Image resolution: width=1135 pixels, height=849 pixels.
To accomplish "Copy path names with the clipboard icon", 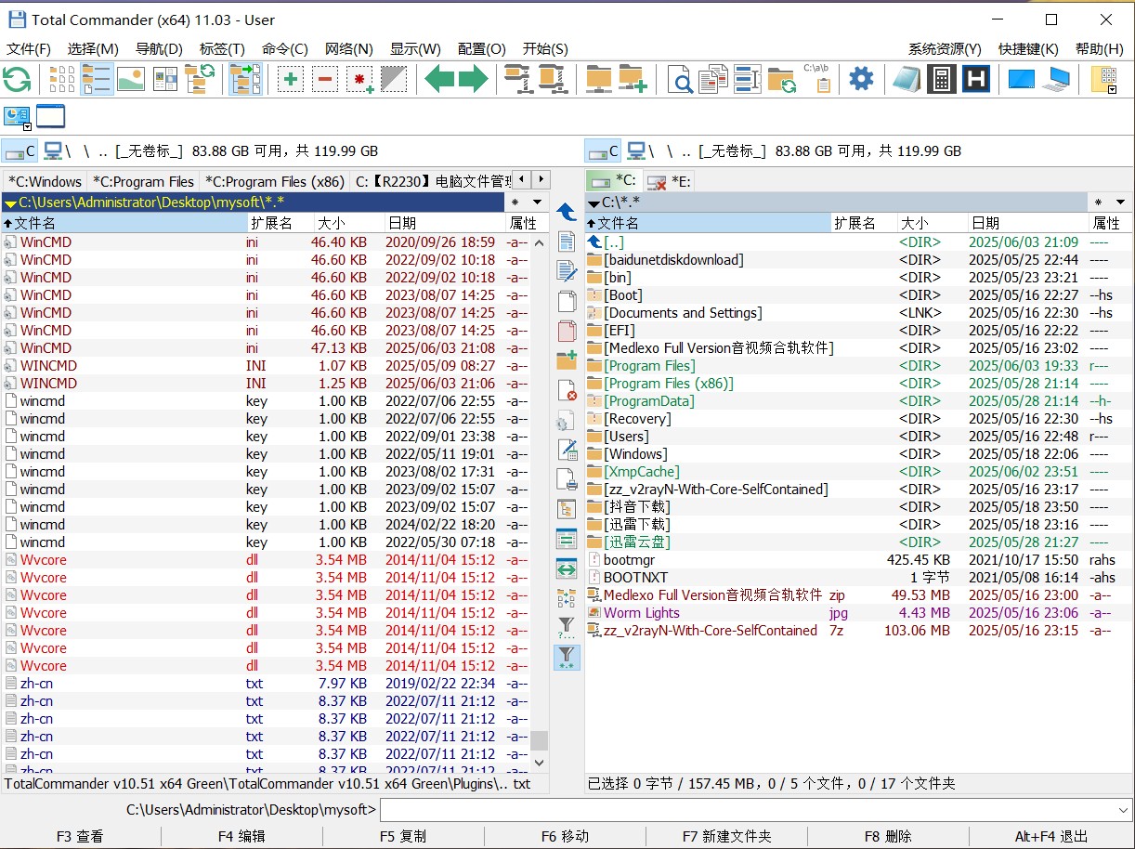I will click(x=817, y=79).
